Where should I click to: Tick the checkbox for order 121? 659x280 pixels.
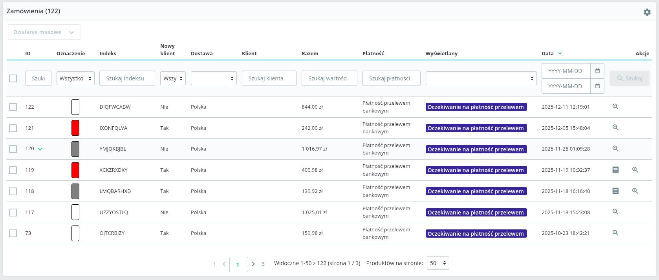pyautogui.click(x=13, y=128)
